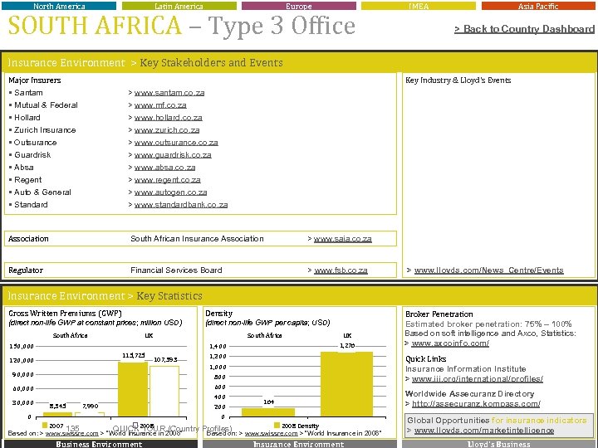Open lloyds.com marketintelligence link
This screenshot has width=598, height=448.
tap(484, 431)
